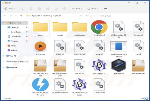Select the resources.pak archive icon
Viewport: 150px width, 101px height.
coord(138,65)
